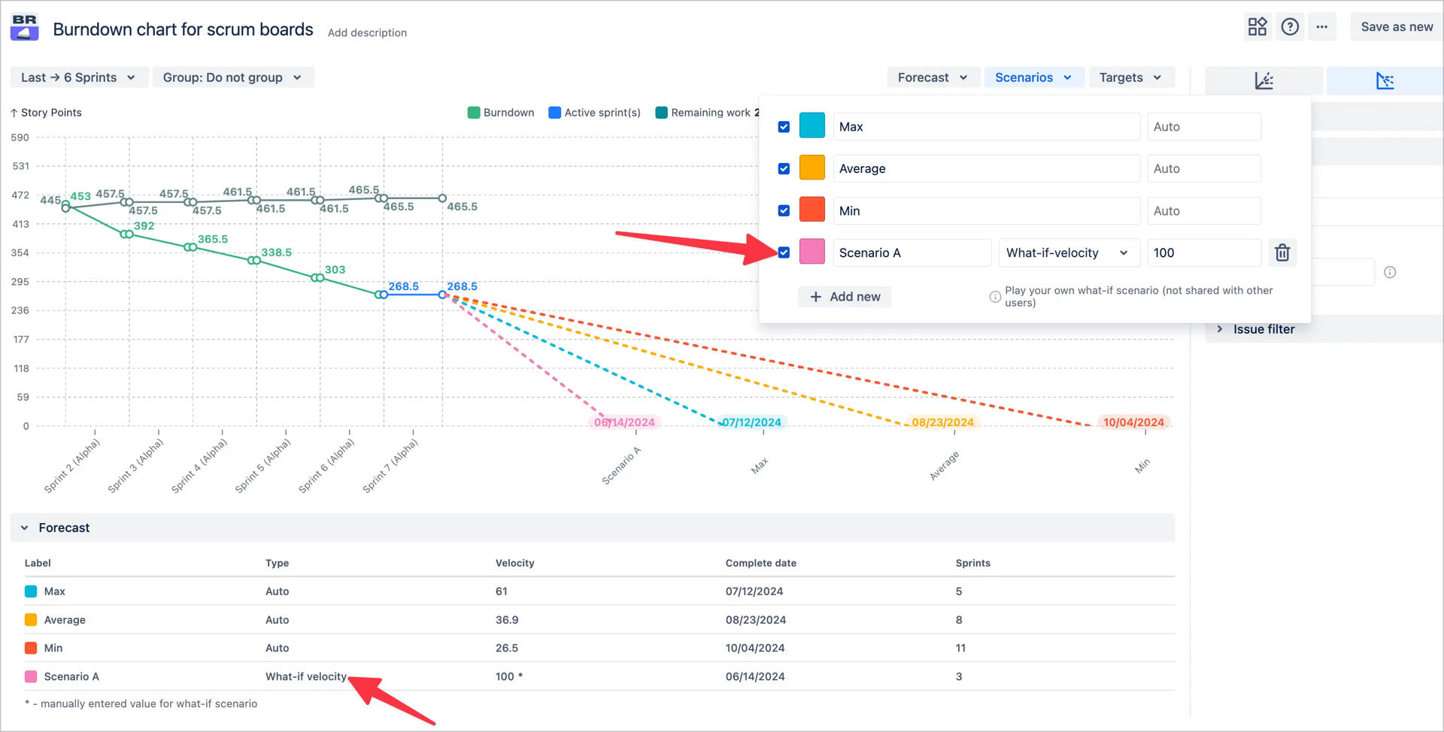
Task: Click the info icon beside settings field
Action: [x=1390, y=272]
